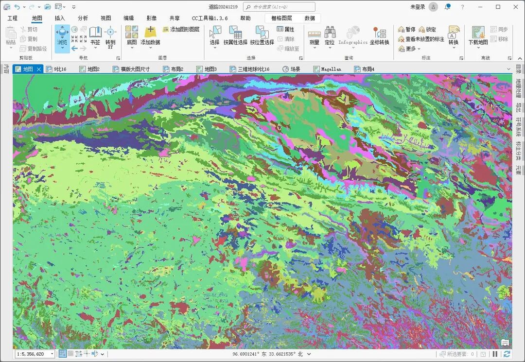Click the full extent globe icon
The height and width of the screenshot is (362, 525).
pos(74,30)
